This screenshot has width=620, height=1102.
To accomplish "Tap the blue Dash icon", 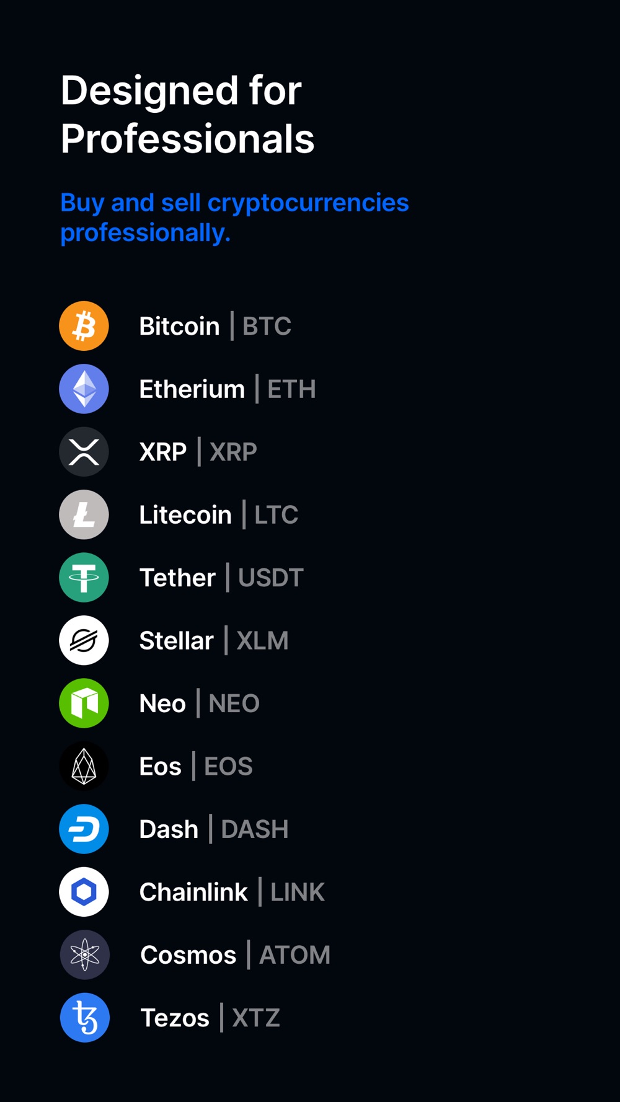I will pos(84,829).
